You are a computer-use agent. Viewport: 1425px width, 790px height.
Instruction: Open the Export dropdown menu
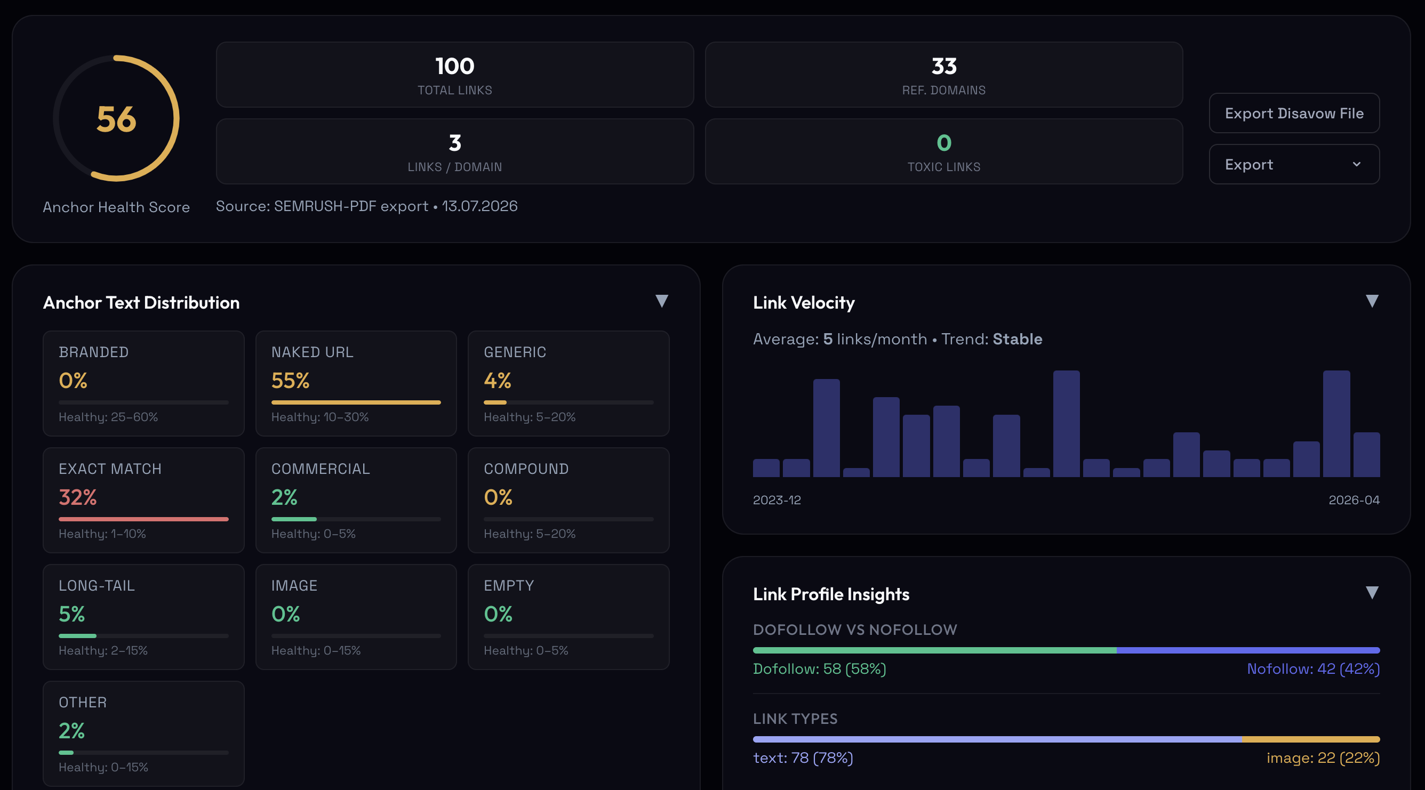[1294, 164]
